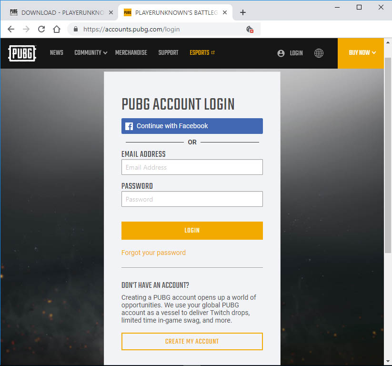The height and width of the screenshot is (366, 392).
Task: Expand the COMMUNITY dropdown menu
Action: coord(91,52)
